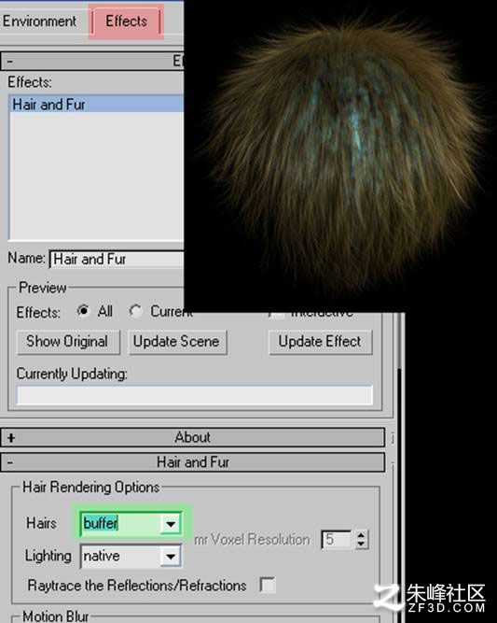Viewport: 497px width, 623px height.
Task: Click the rendered fur ball preview image
Action: pyautogui.click(x=341, y=155)
